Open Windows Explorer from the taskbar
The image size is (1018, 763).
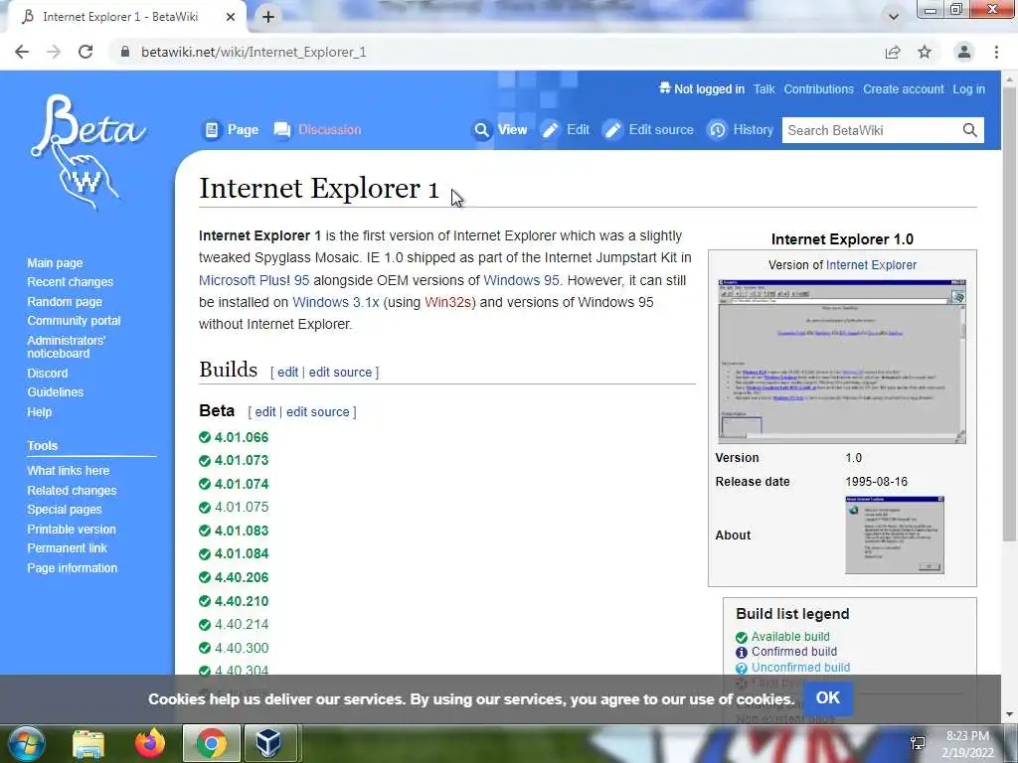(88, 743)
